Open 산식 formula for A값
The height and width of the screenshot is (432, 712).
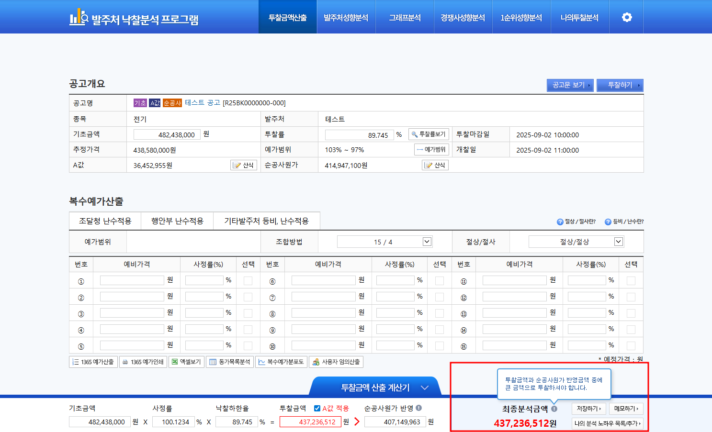(244, 165)
